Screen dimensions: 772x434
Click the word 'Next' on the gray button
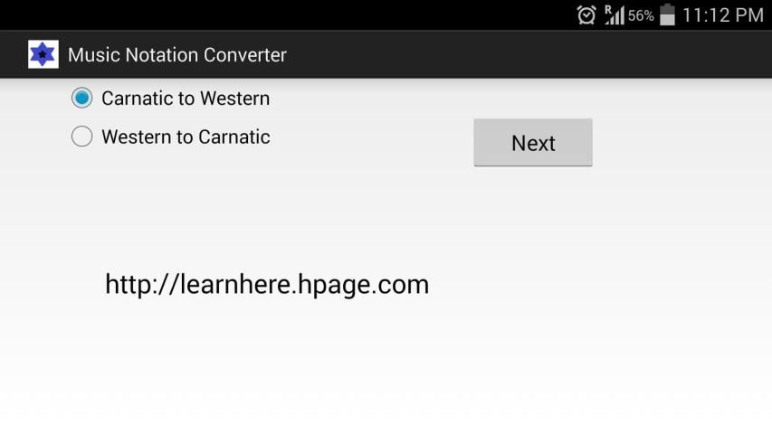533,143
